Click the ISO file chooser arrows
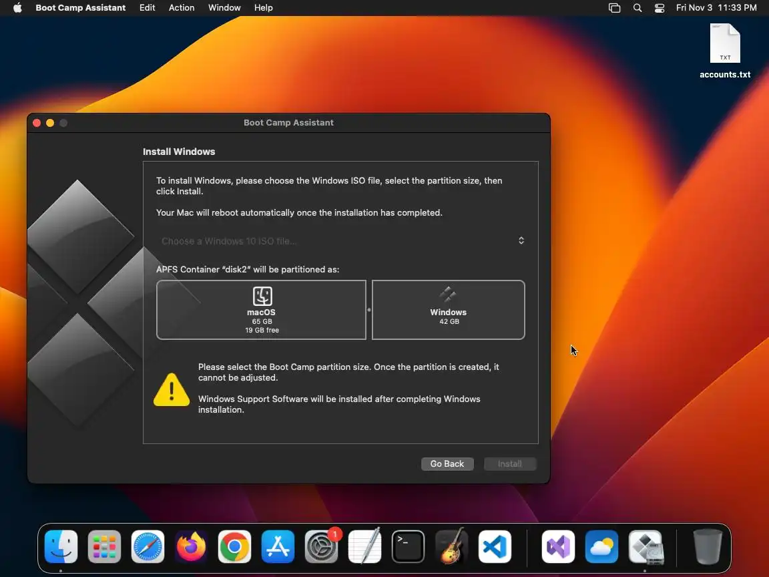Viewport: 769px width, 577px height. 521,240
